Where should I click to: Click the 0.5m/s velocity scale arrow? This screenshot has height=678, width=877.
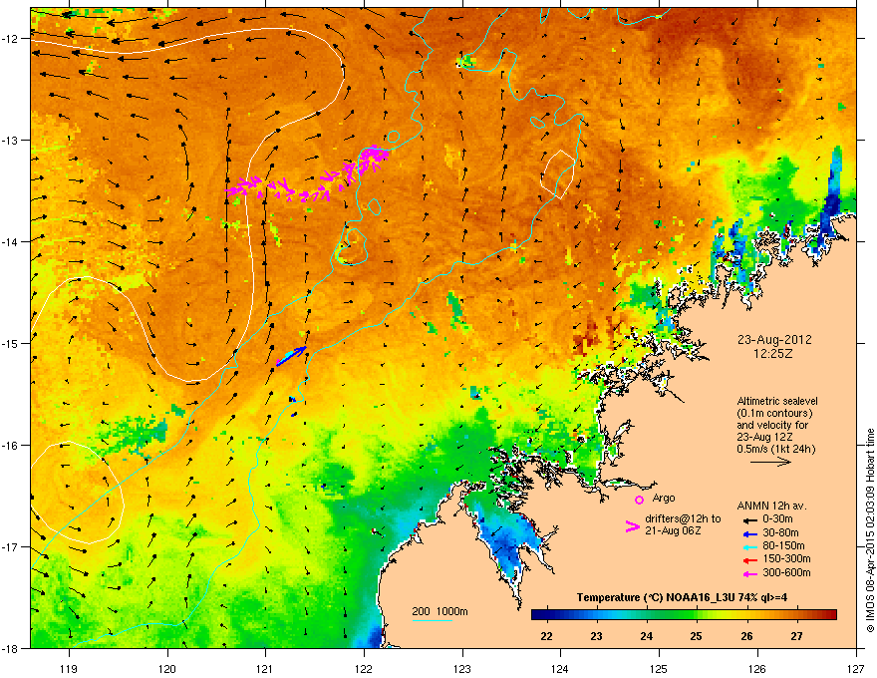tap(770, 462)
